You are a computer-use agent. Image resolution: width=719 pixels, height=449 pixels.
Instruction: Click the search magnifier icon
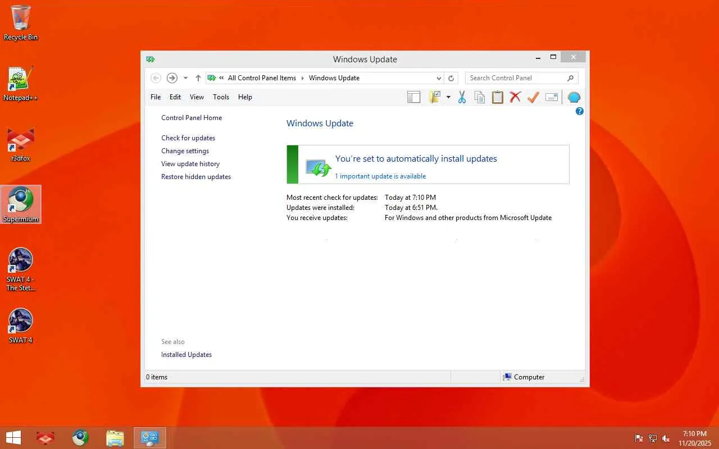[x=570, y=78]
